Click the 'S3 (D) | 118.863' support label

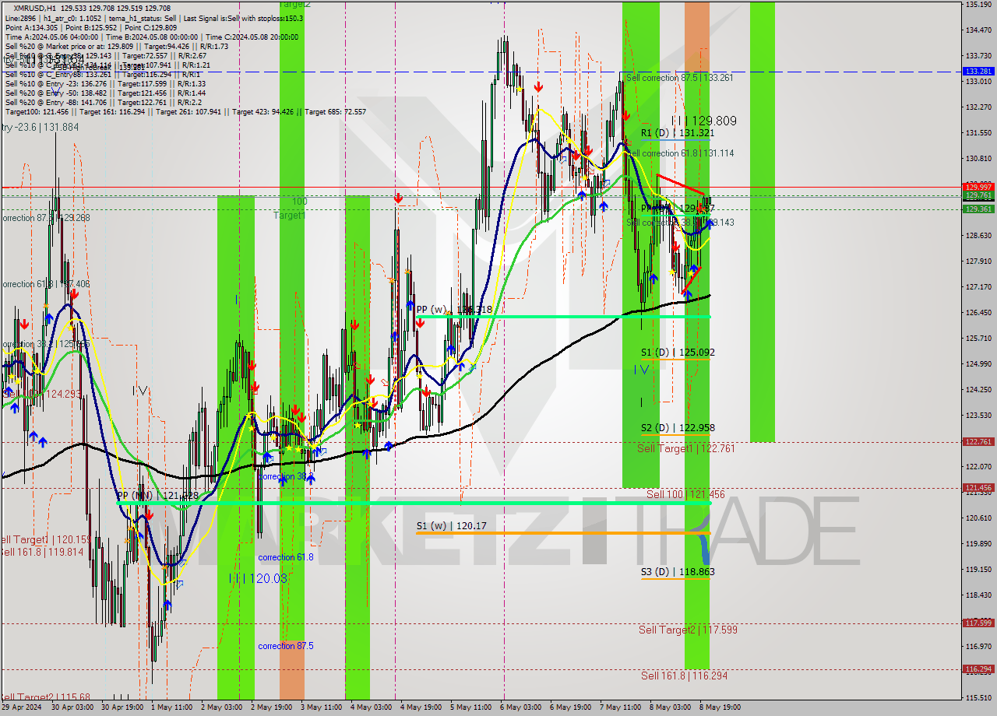tap(678, 572)
